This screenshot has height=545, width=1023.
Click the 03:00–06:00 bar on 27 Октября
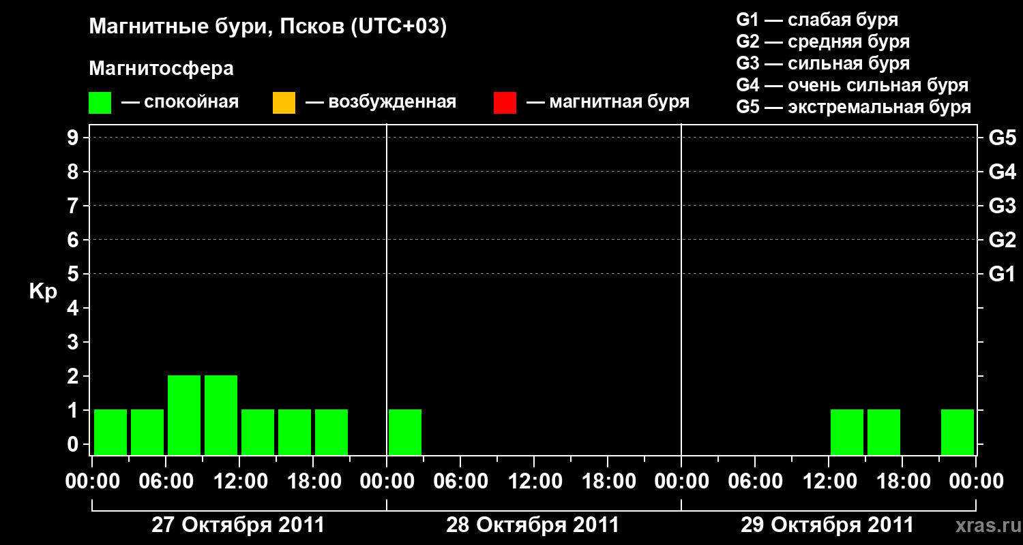coord(147,432)
